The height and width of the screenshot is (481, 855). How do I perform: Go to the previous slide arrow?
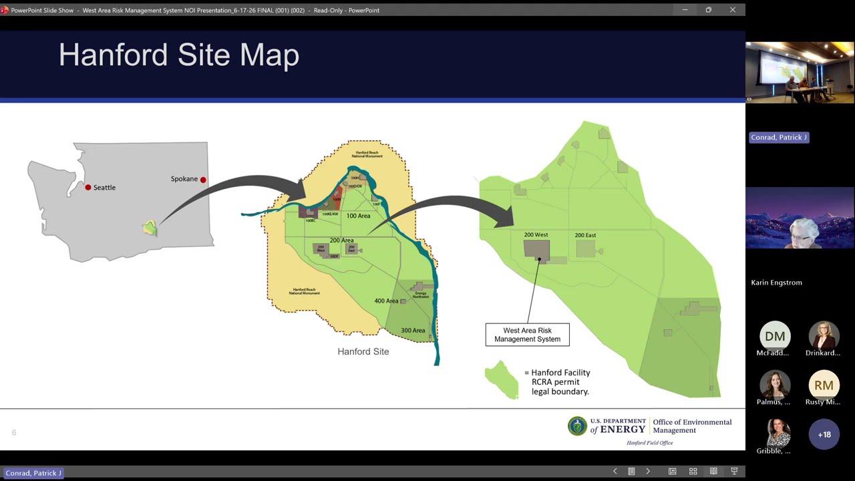pyautogui.click(x=615, y=472)
